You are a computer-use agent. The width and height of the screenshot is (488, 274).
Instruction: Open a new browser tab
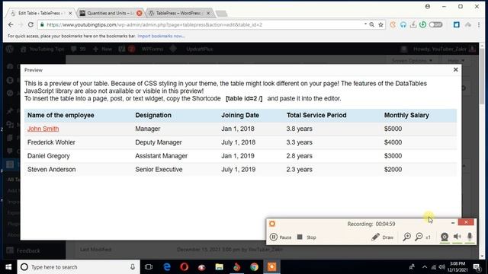[221, 14]
